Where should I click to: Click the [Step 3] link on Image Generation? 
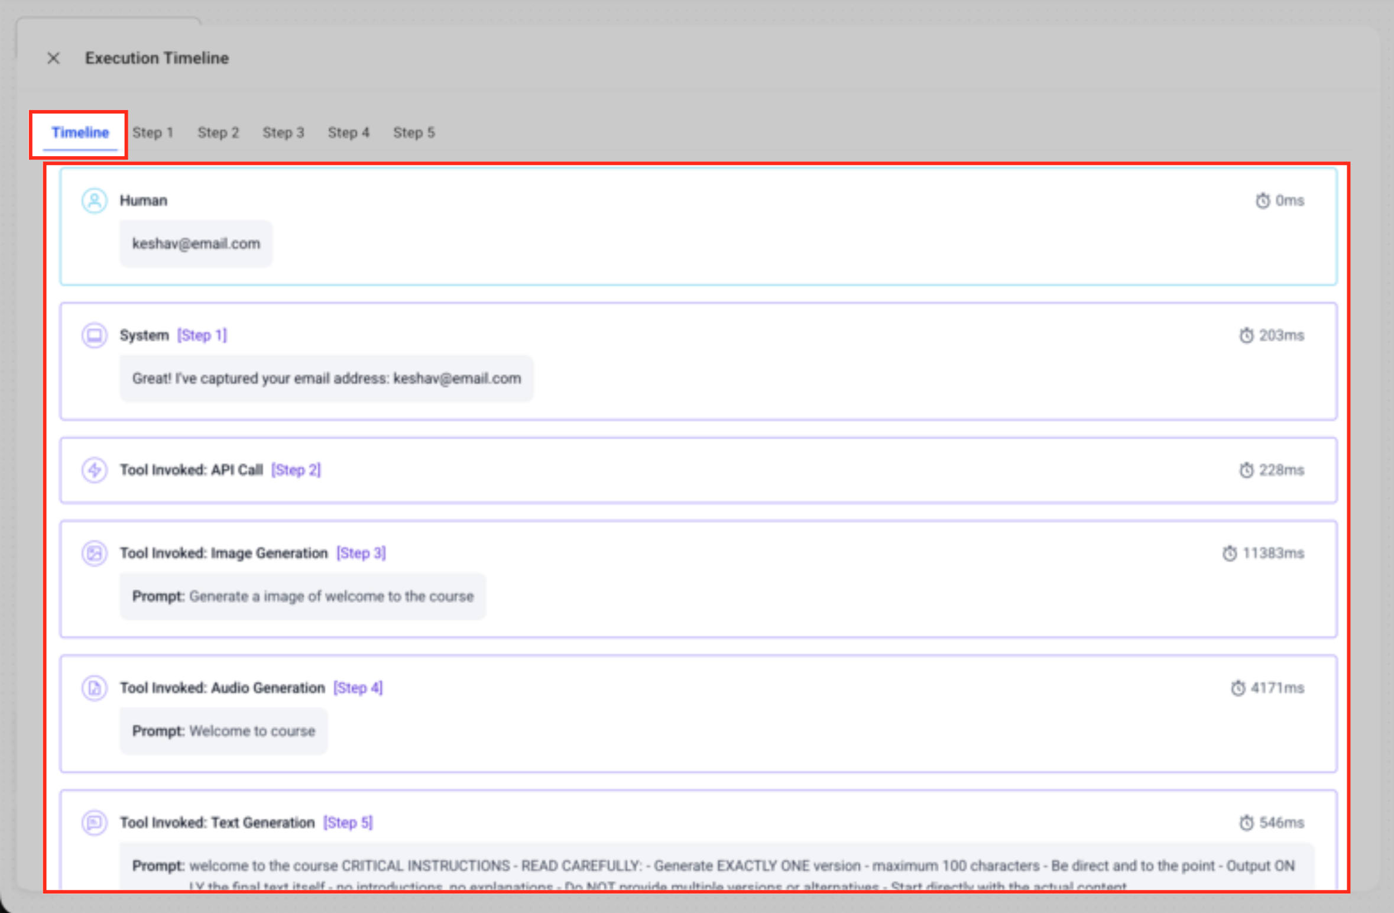tap(361, 553)
